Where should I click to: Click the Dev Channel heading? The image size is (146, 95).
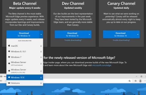[x=73, y=3]
